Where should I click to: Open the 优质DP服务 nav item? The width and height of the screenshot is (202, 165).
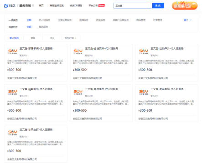coord(76,5)
